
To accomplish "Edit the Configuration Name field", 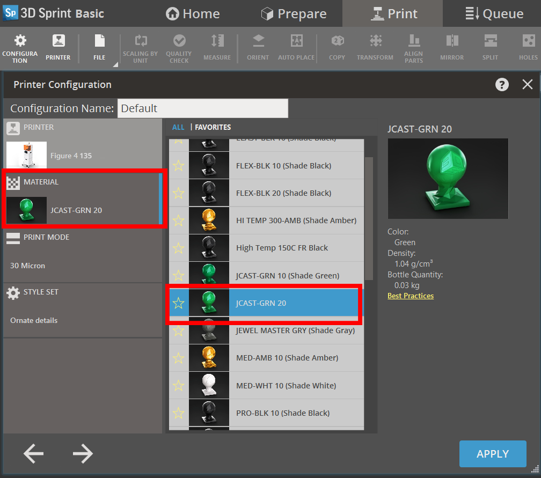I will click(x=203, y=108).
